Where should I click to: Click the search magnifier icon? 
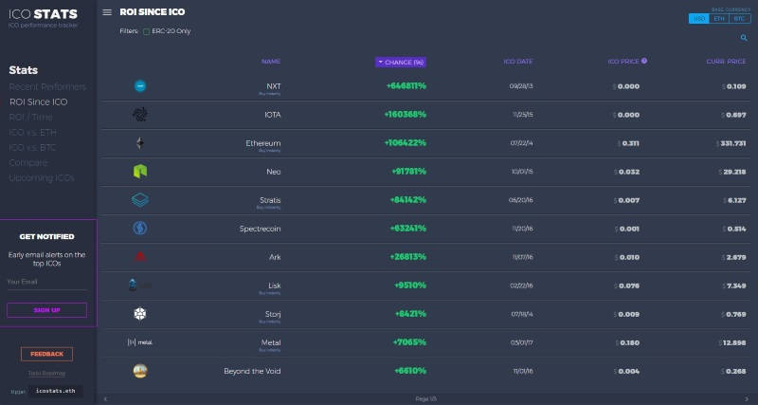(744, 38)
